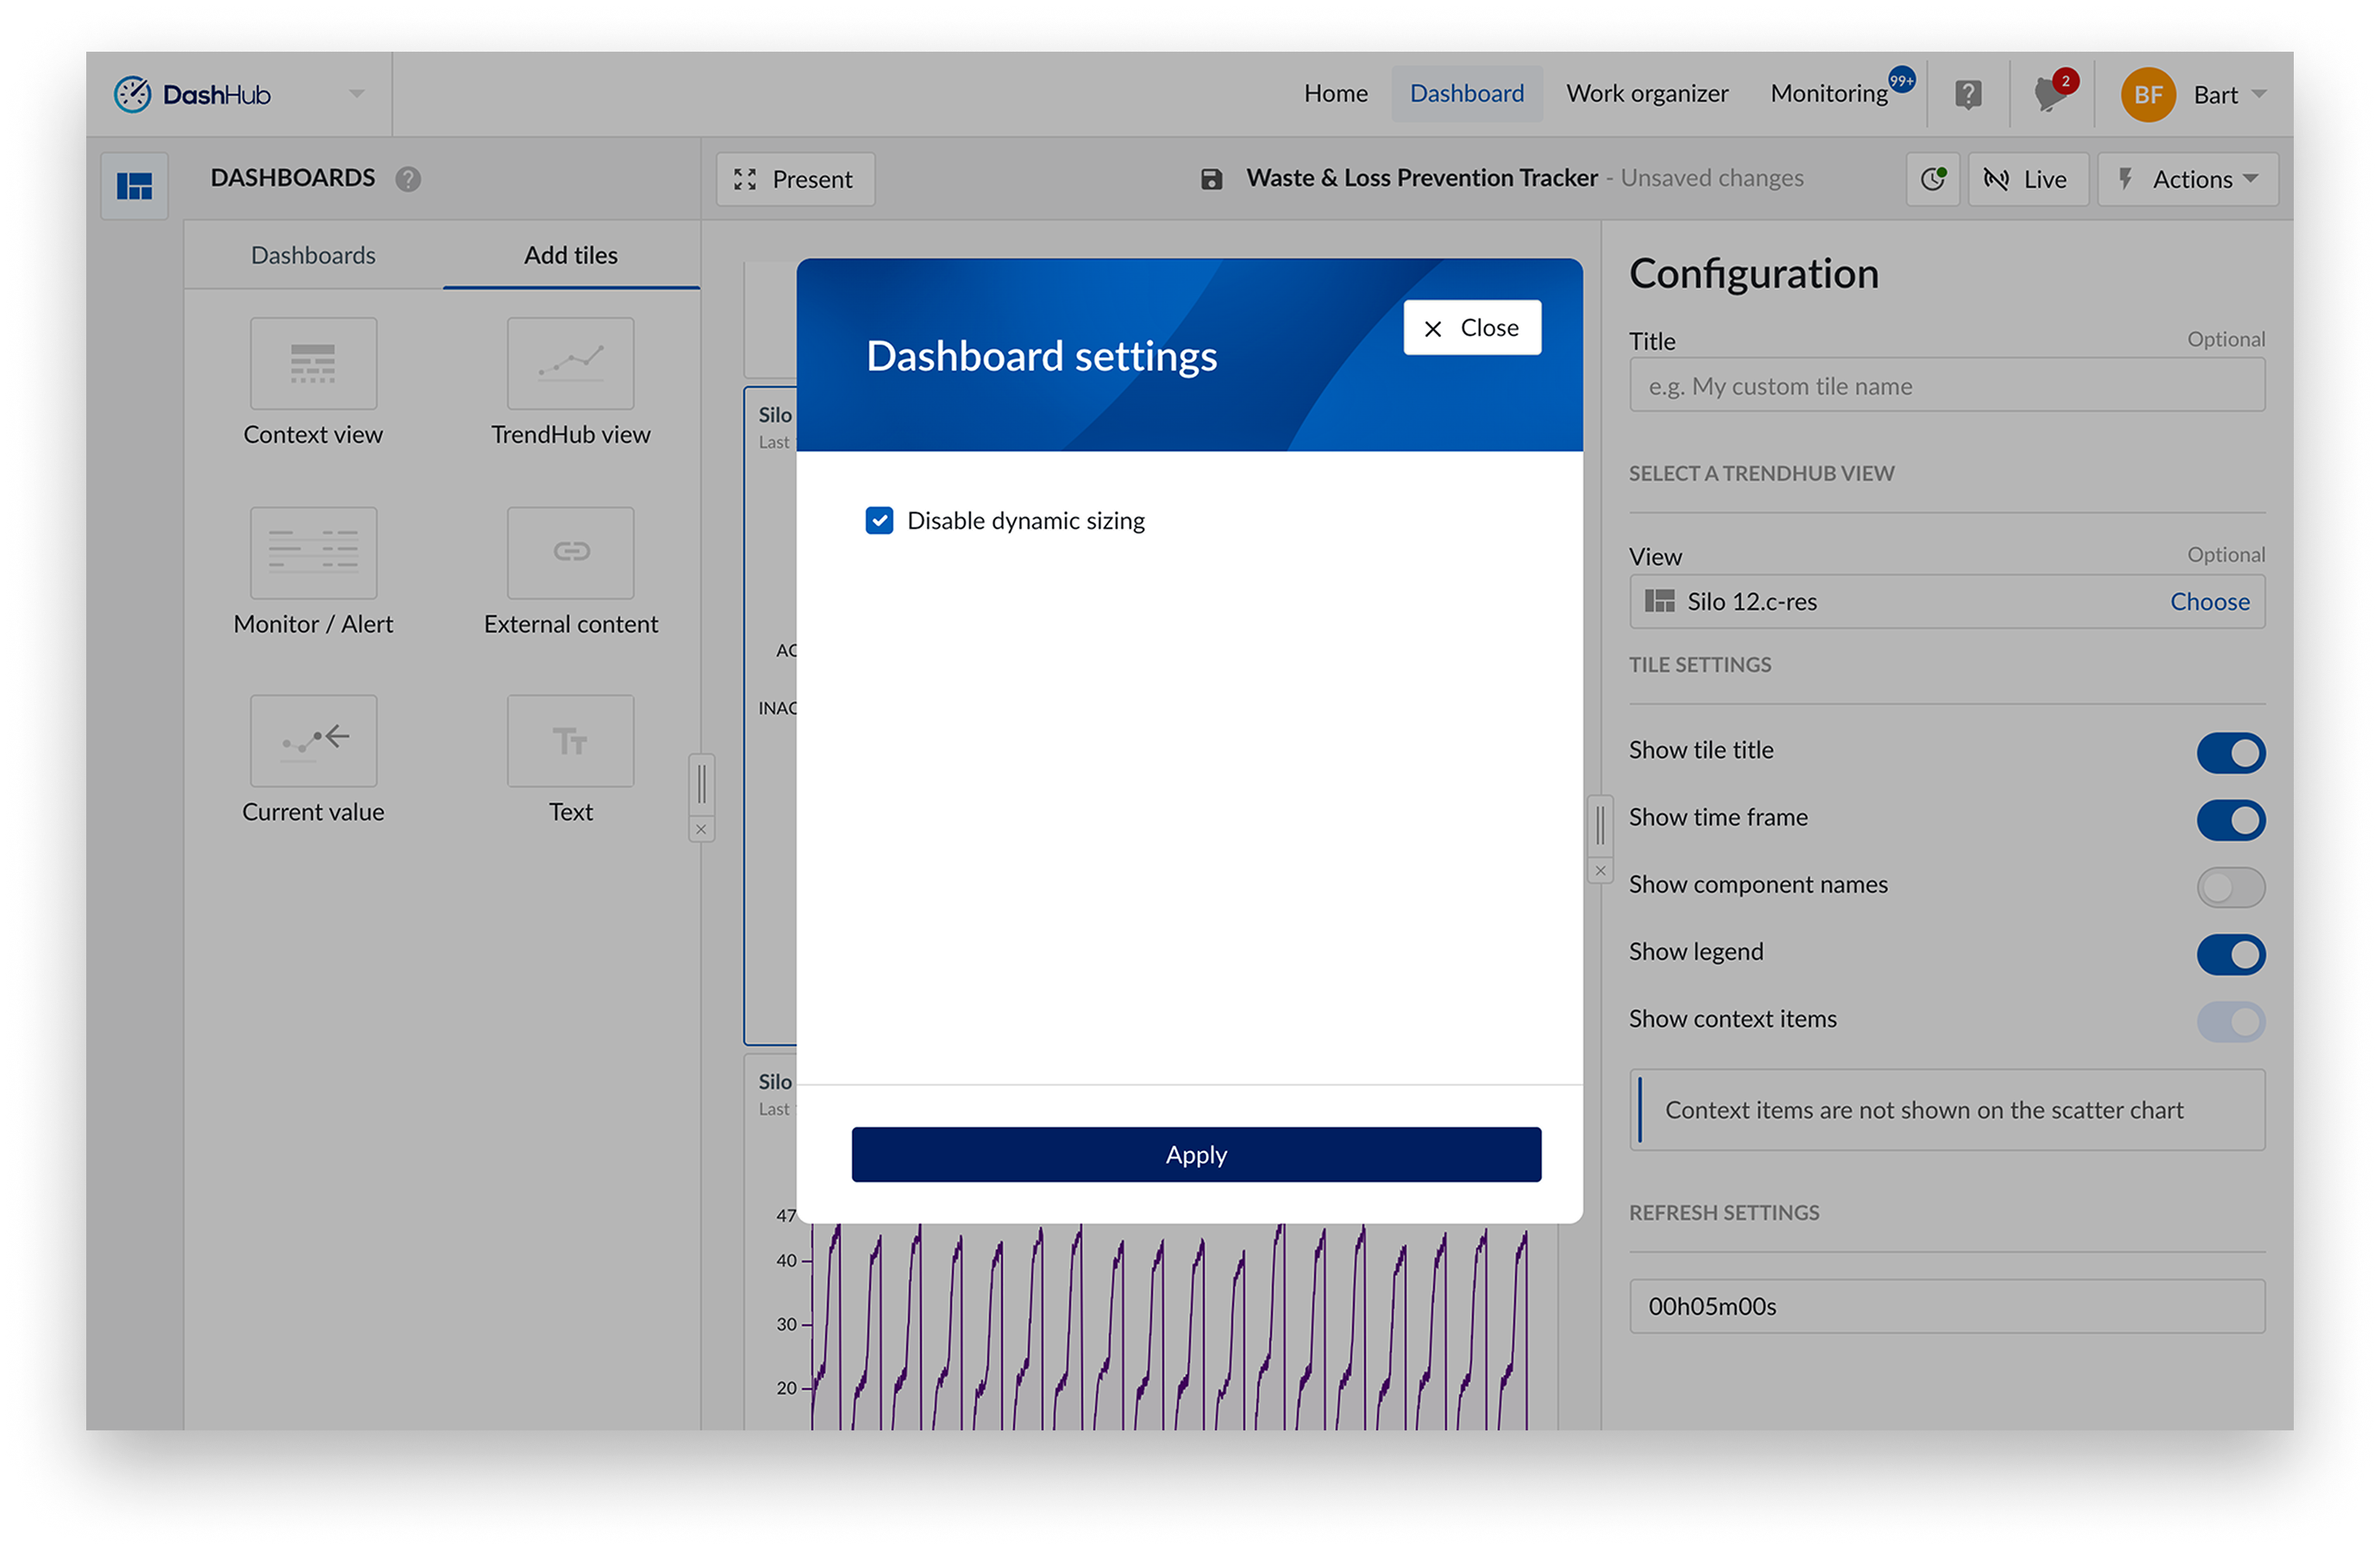Open the Bart user menu arrow
Image resolution: width=2380 pixels, height=1551 pixels.
2258,95
